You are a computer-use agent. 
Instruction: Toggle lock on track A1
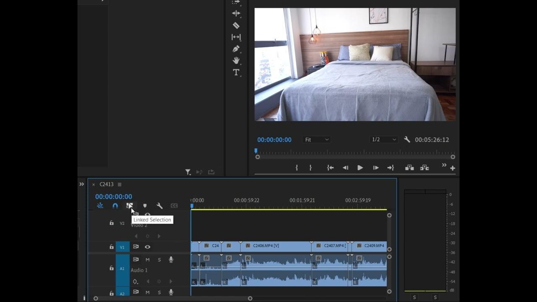[112, 268]
